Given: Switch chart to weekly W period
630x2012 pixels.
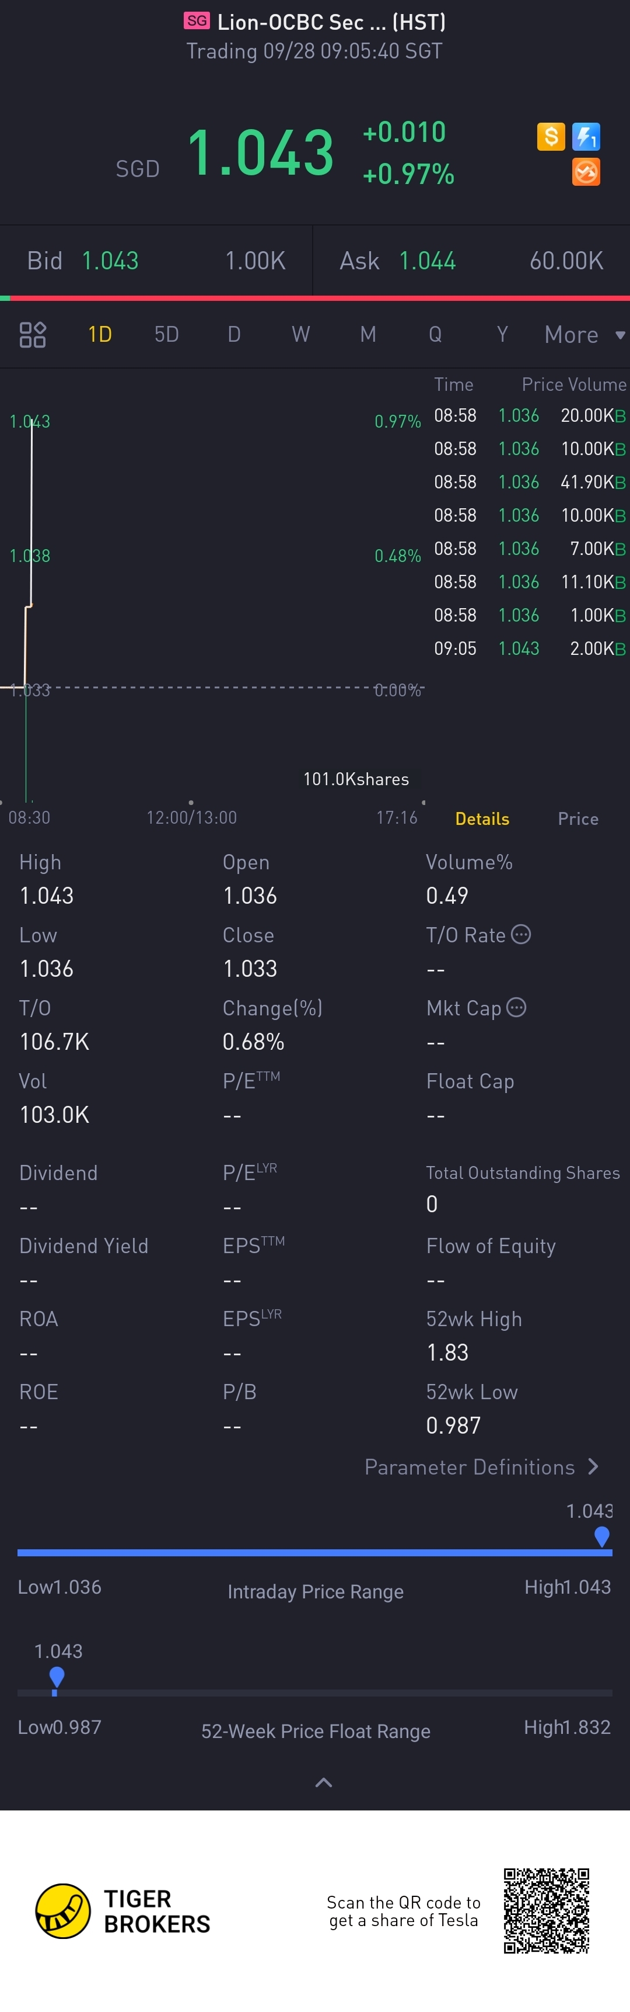Looking at the screenshot, I should (x=301, y=334).
